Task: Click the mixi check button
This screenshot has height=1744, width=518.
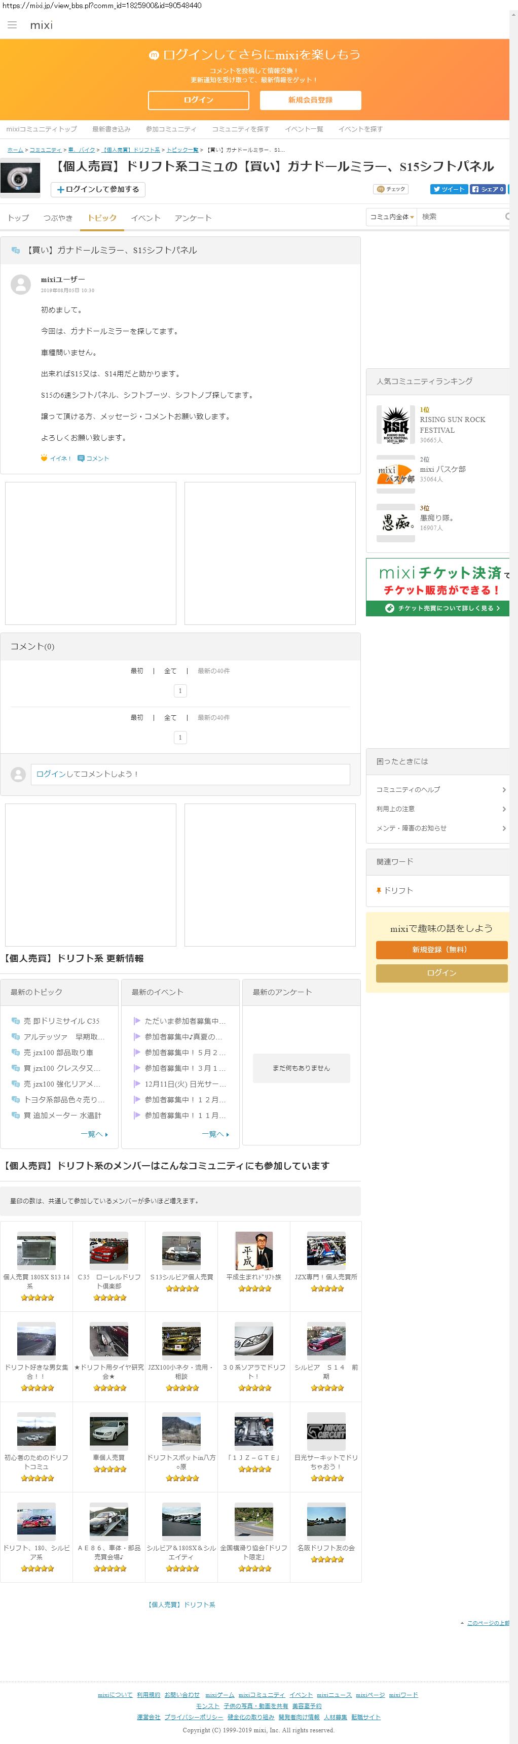Action: pos(391,189)
